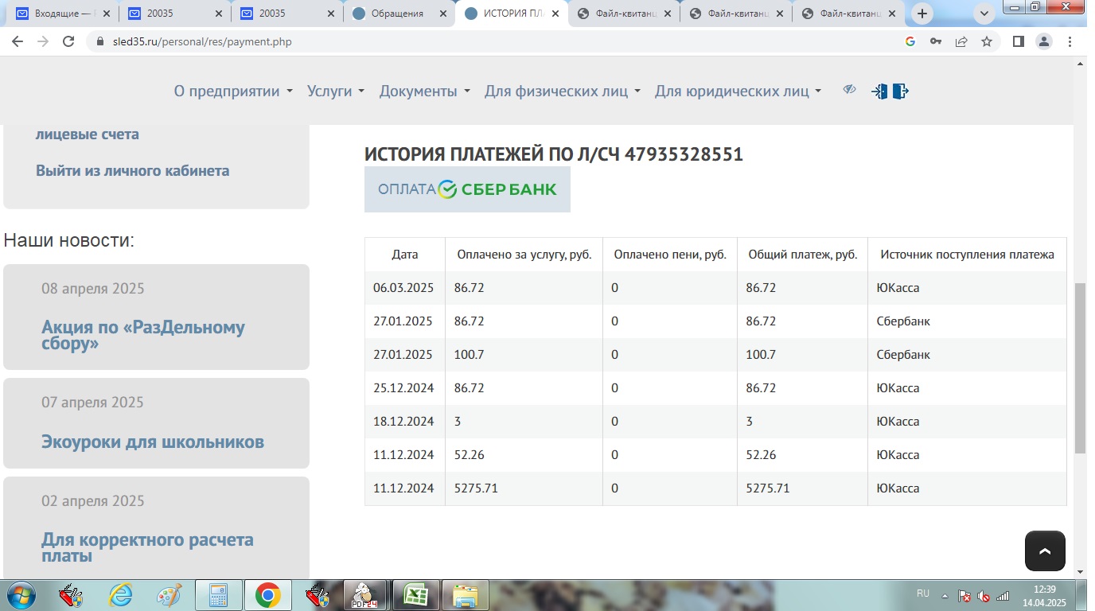This screenshot has width=1095, height=611.
Task: Click the scroll-to-top arrow button
Action: tap(1045, 551)
